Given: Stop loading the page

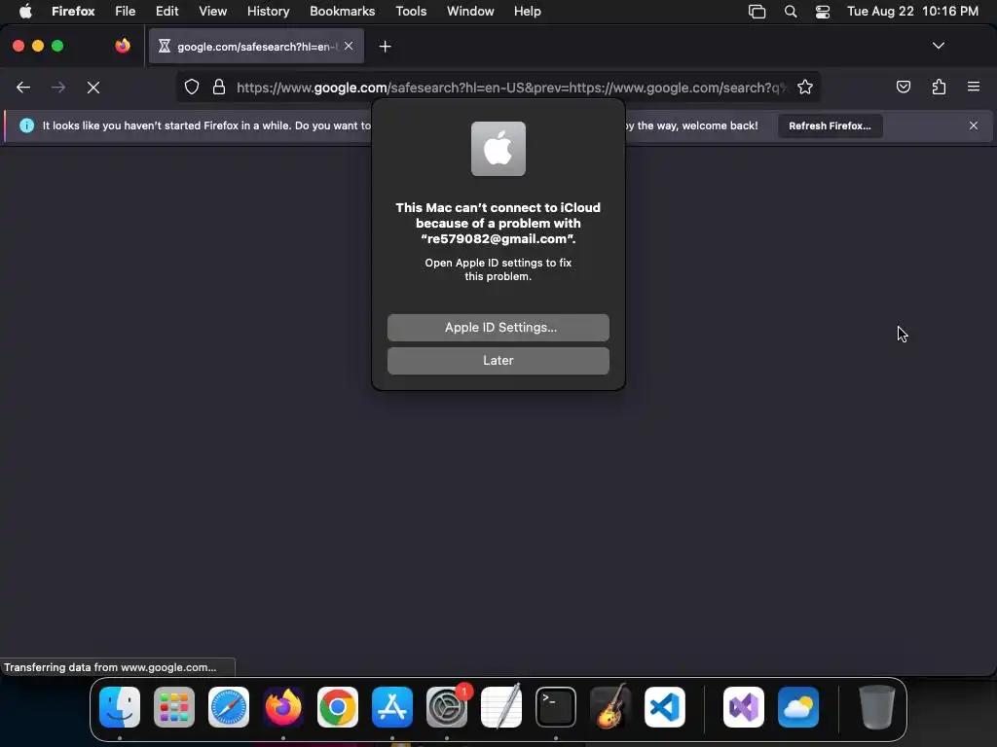Looking at the screenshot, I should click(93, 87).
